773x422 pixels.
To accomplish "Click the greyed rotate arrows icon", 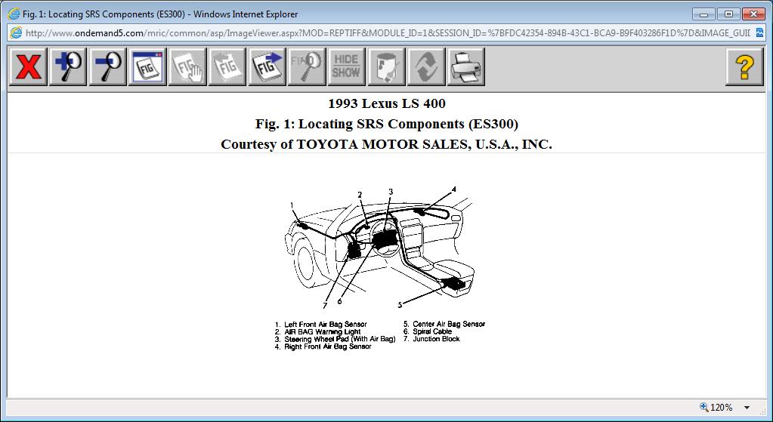I will pos(426,66).
